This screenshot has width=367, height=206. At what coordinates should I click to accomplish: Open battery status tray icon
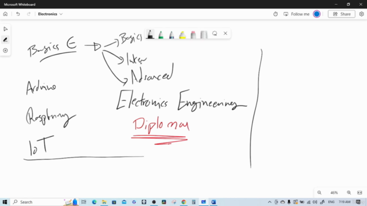pos(302,202)
